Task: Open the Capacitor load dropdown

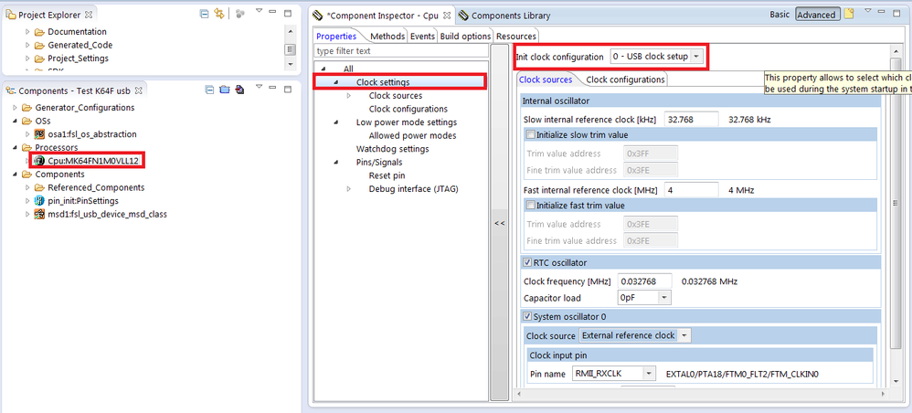Action: pyautogui.click(x=664, y=297)
